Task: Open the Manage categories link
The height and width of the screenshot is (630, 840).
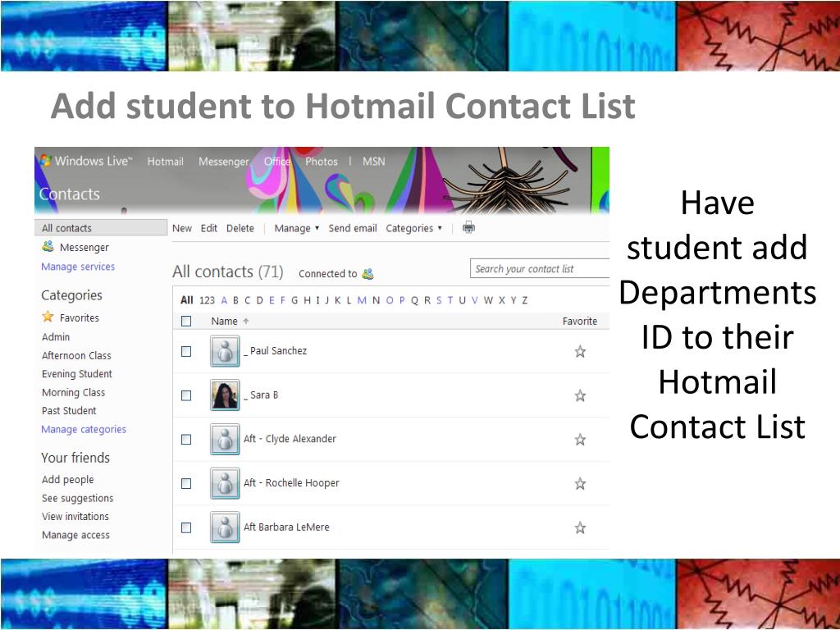Action: click(x=84, y=429)
